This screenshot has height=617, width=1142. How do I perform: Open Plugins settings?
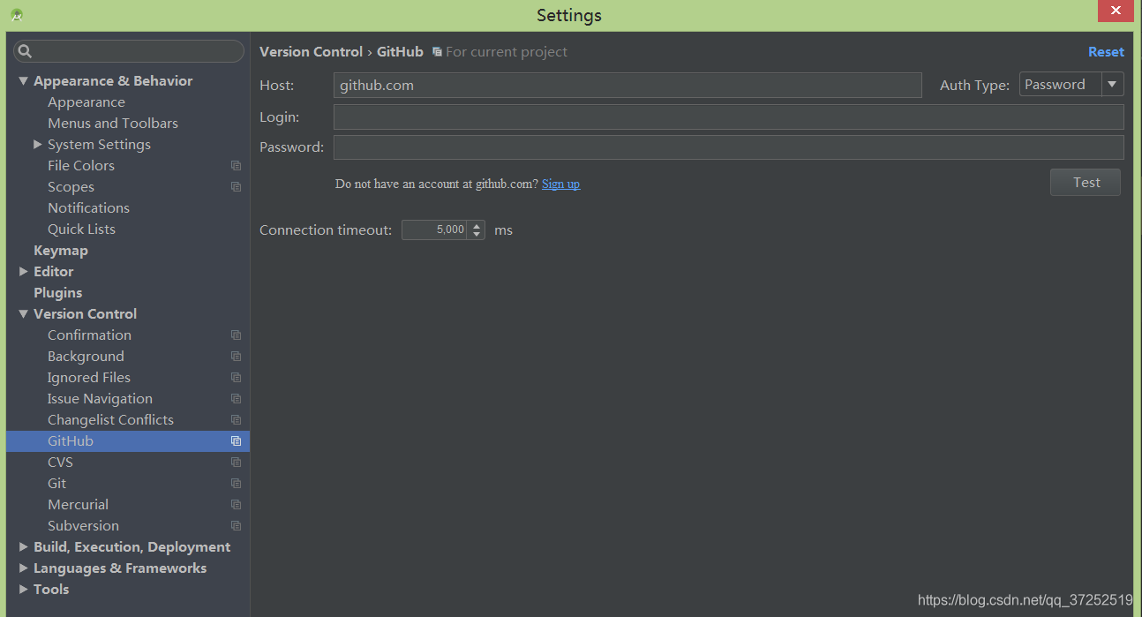point(57,293)
